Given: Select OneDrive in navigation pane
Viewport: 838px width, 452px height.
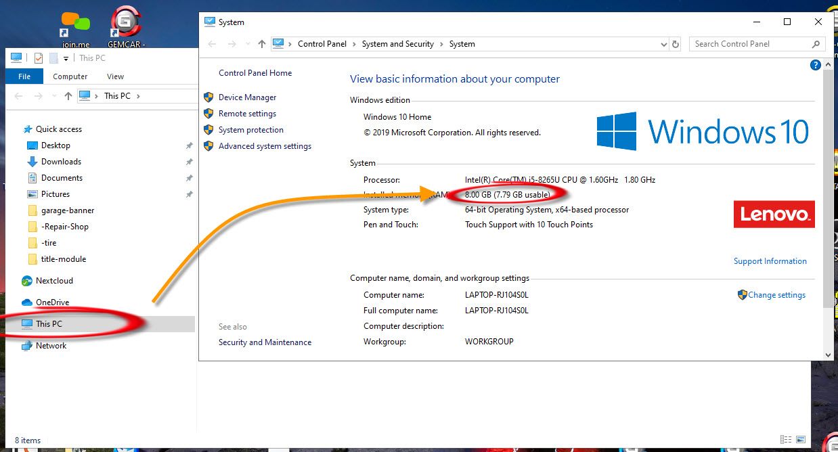Looking at the screenshot, I should (52, 302).
